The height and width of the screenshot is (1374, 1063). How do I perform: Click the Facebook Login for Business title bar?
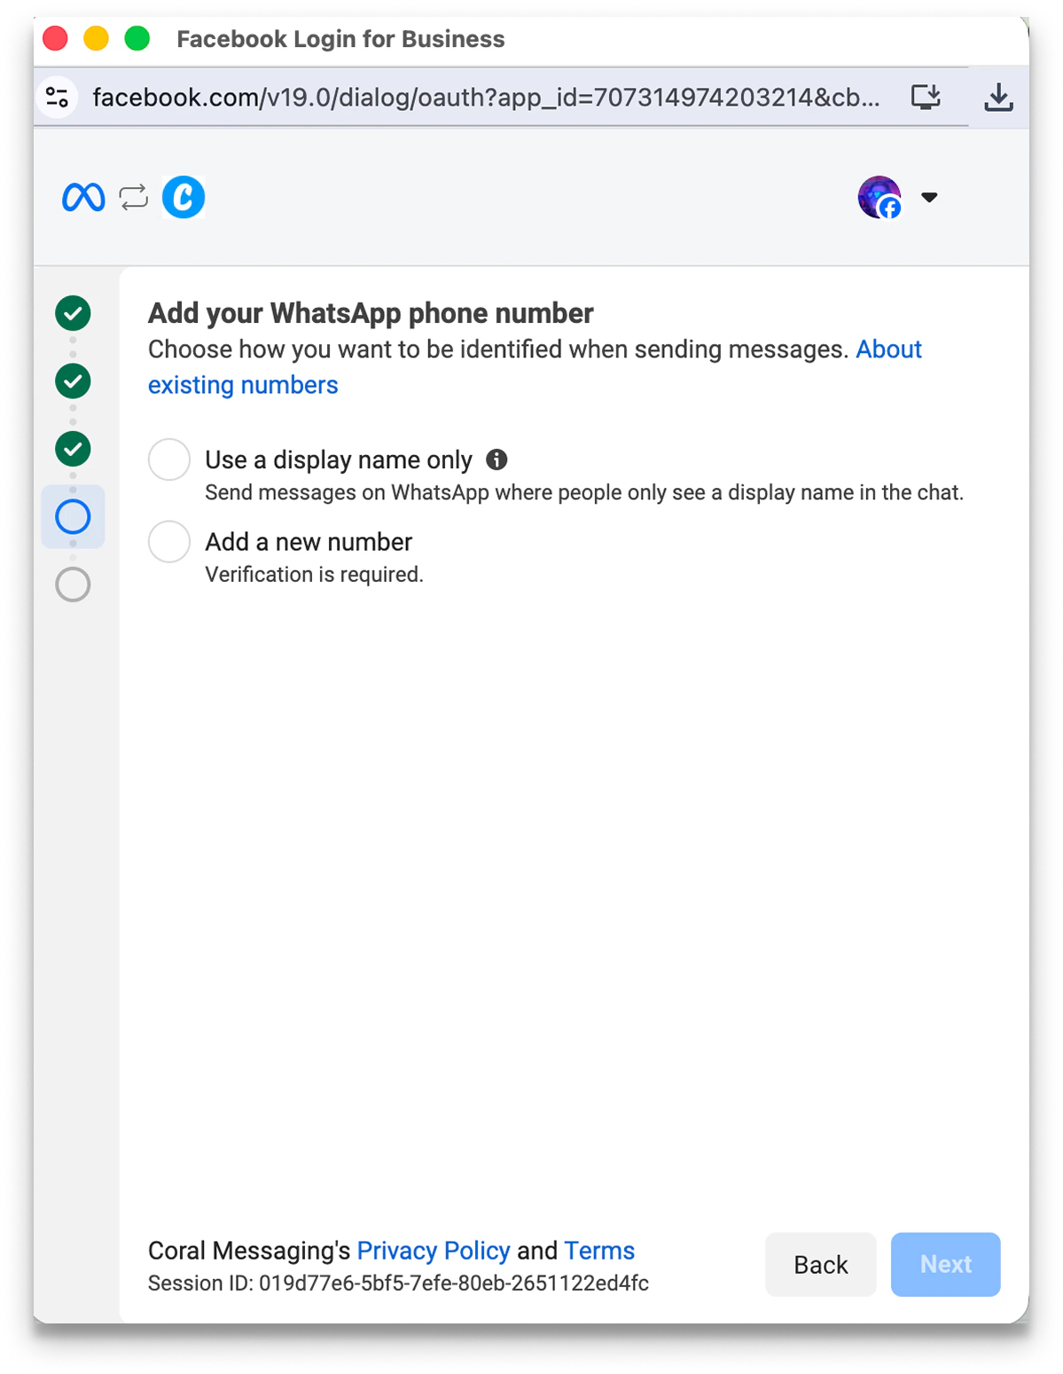point(340,39)
